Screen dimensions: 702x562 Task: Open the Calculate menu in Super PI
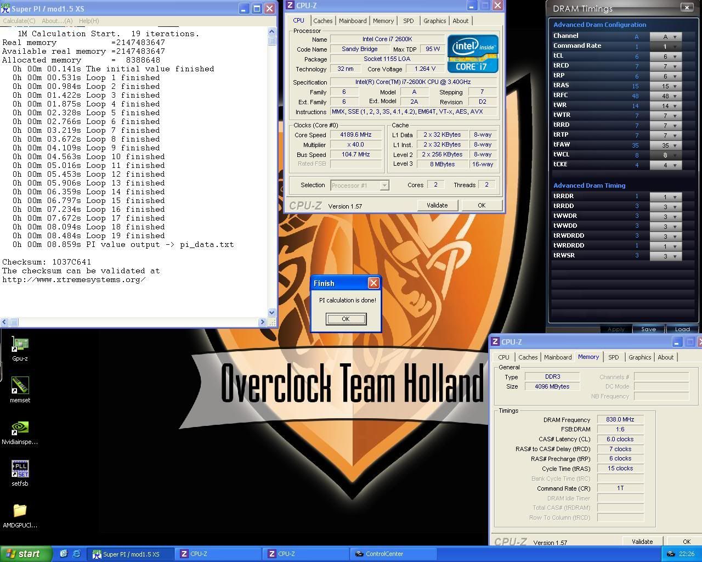tap(19, 21)
